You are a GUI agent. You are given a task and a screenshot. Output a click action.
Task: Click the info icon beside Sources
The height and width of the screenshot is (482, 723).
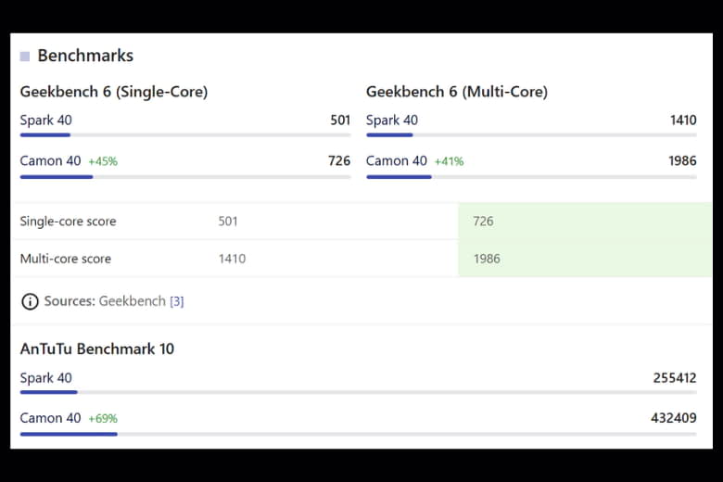[x=30, y=301]
